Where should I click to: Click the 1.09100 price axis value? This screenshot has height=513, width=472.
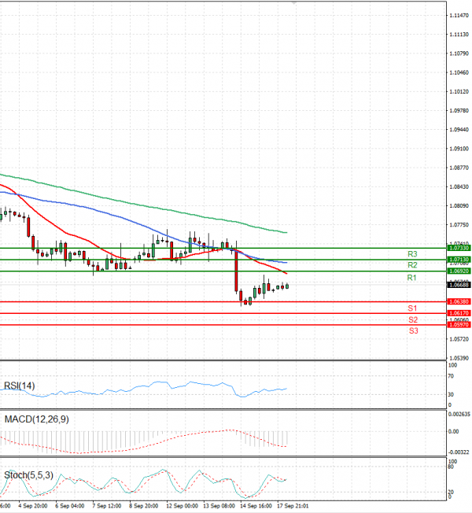pyautogui.click(x=459, y=149)
